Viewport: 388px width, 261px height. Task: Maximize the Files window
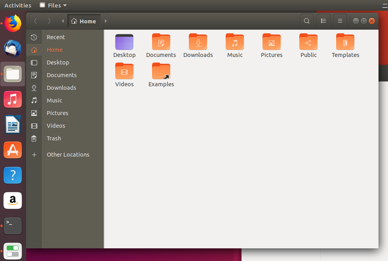[x=364, y=21]
